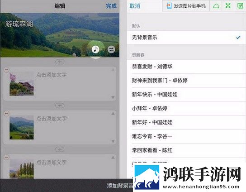Tap the cover title 游琉森湖
The width and height of the screenshot is (246, 192).
tap(19, 24)
